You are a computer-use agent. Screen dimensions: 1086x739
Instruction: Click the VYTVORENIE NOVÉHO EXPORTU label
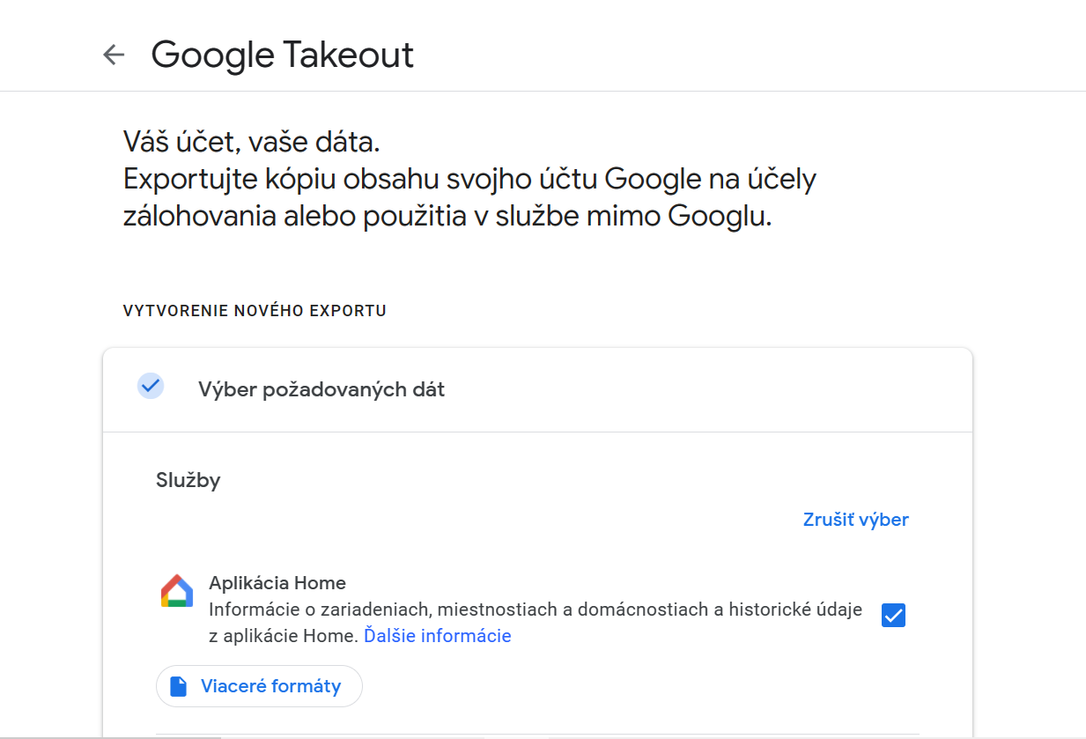pos(255,311)
